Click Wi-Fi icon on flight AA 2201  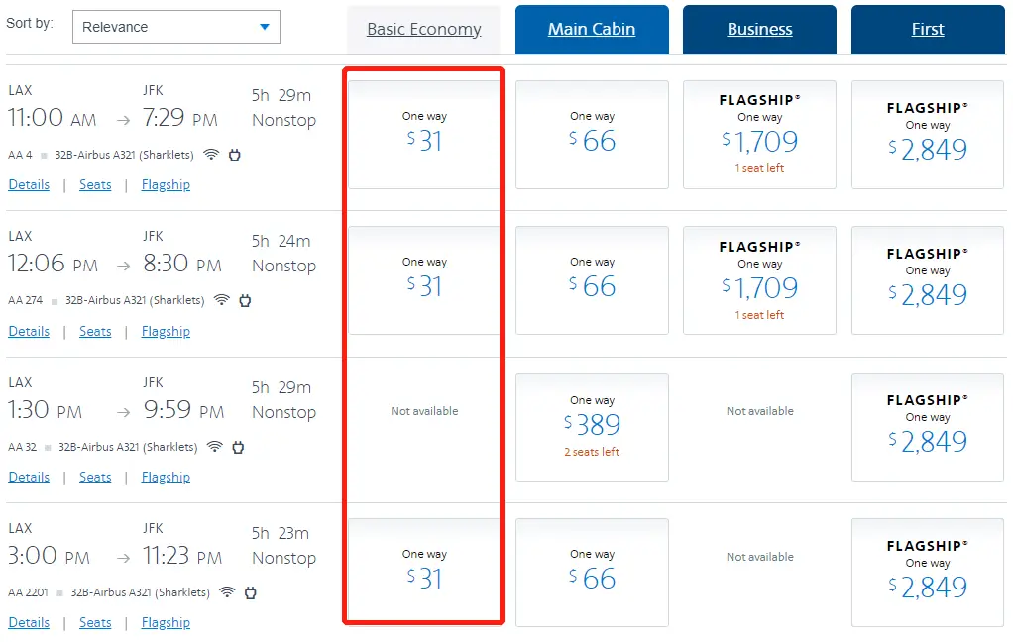coord(227,592)
